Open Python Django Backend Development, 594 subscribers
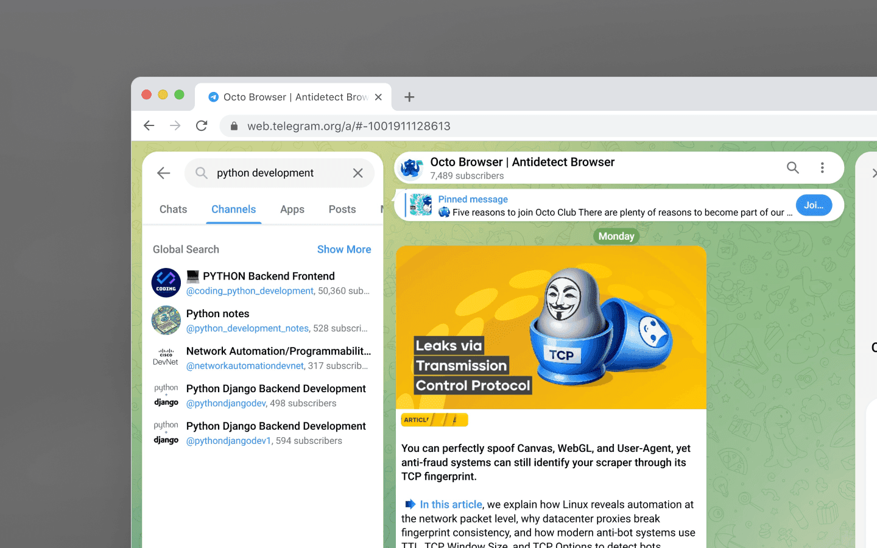 click(262, 433)
